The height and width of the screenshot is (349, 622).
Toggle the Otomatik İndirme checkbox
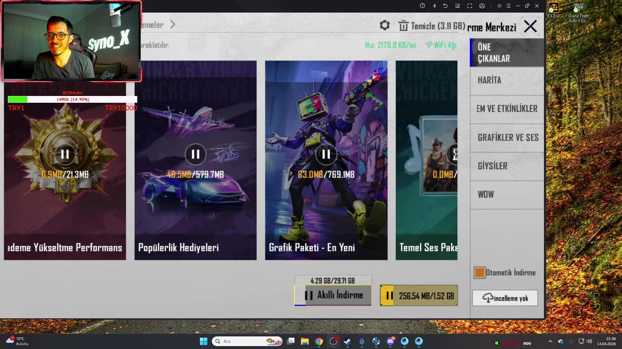coord(480,273)
